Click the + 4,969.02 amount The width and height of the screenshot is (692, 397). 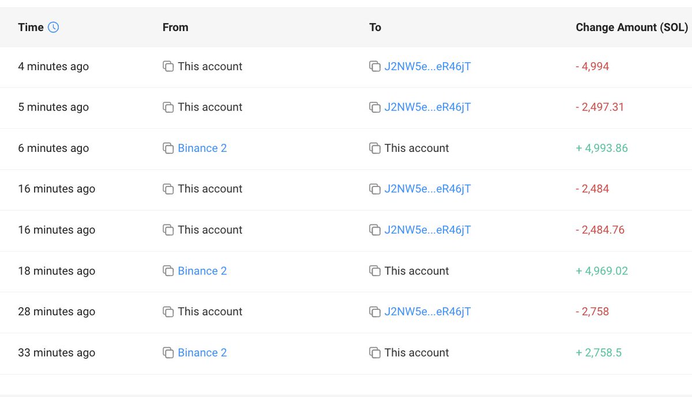[x=601, y=271]
